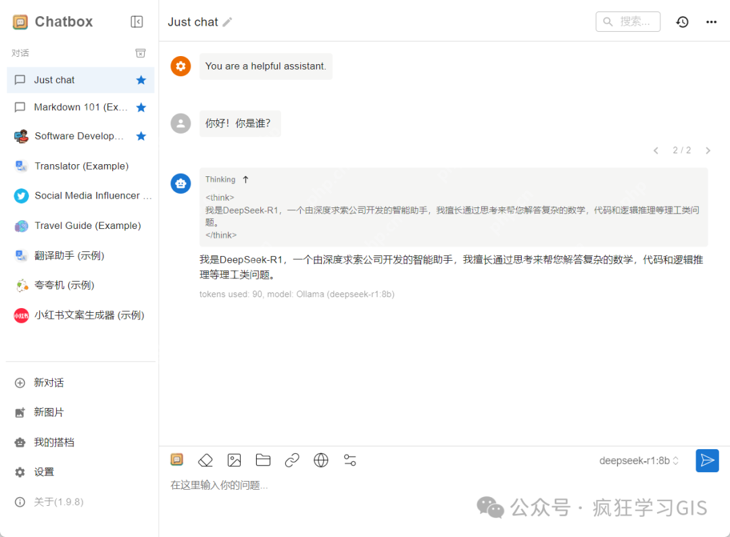Open Translator (Example) conversation

[x=80, y=165]
